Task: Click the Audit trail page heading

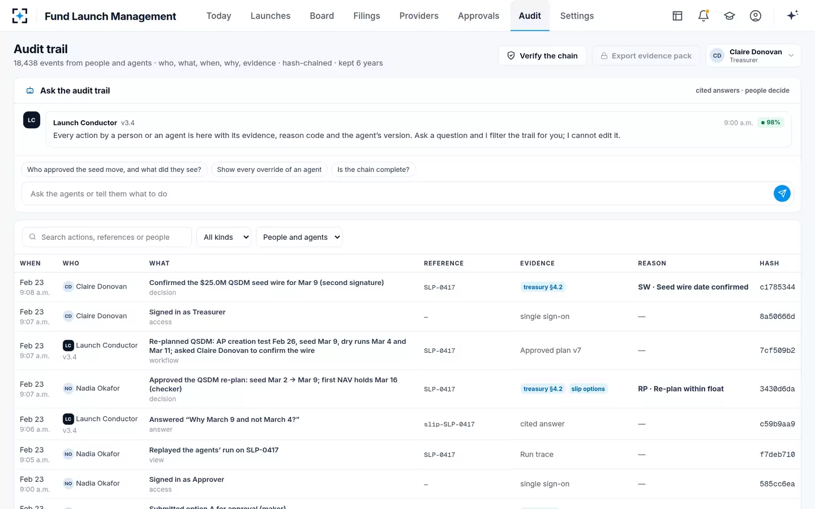Action: [x=41, y=49]
